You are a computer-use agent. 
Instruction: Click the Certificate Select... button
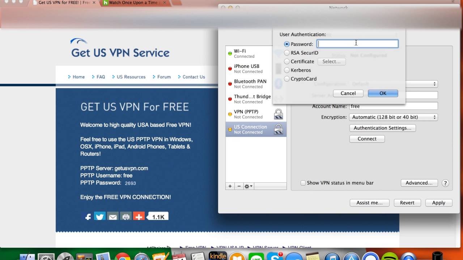click(x=331, y=61)
